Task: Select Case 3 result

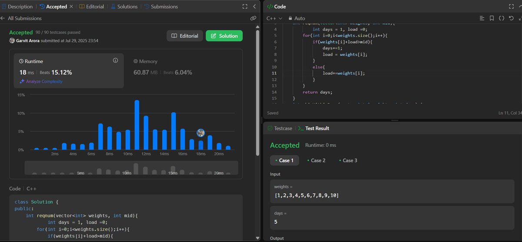Action: pyautogui.click(x=348, y=160)
